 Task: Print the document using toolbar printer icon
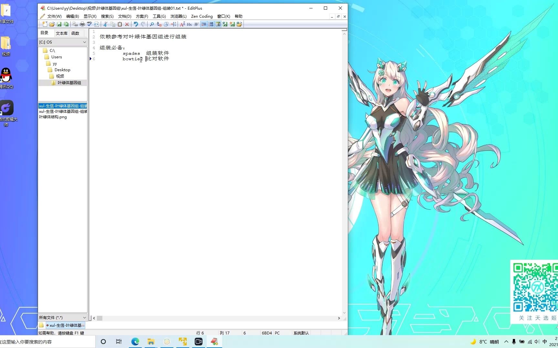click(x=82, y=24)
